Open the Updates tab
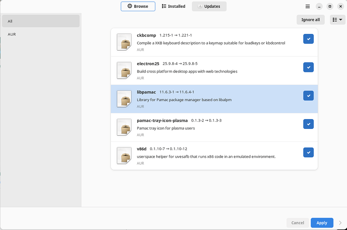Image resolution: width=347 pixels, height=230 pixels. 209,6
